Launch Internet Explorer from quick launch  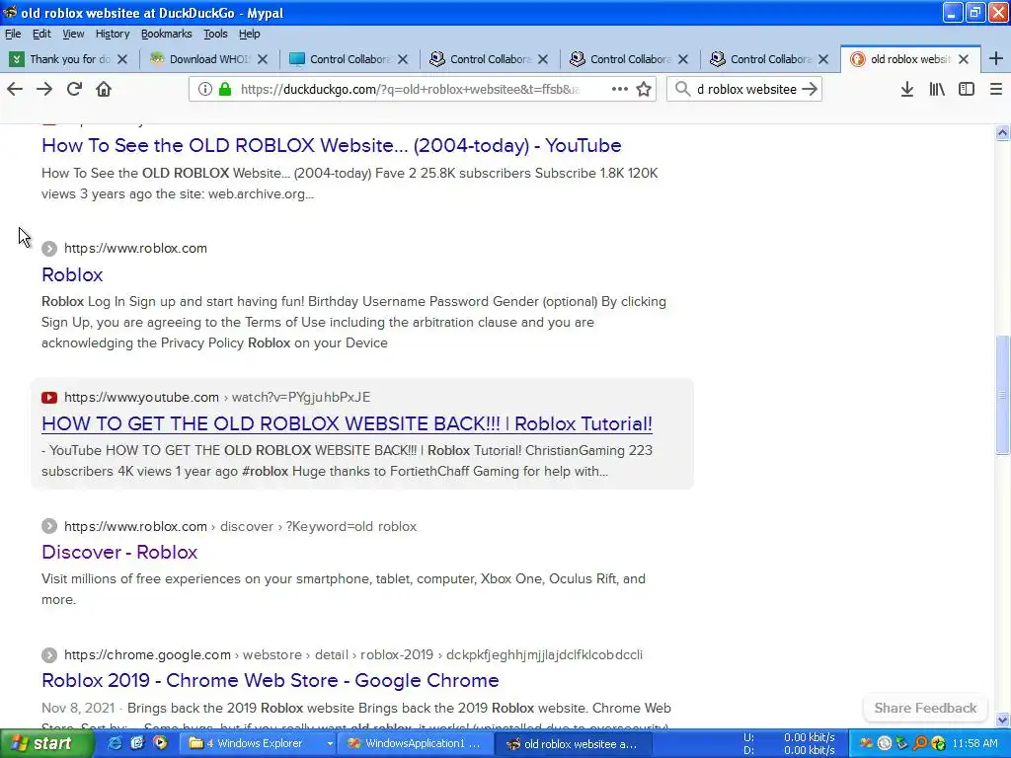[x=115, y=743]
